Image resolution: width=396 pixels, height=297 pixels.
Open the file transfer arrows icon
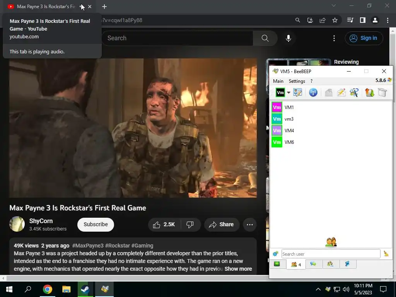369,92
